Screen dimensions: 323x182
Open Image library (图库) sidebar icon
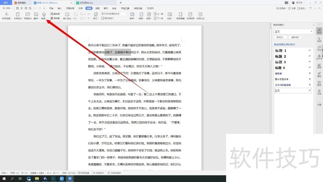click(319, 83)
